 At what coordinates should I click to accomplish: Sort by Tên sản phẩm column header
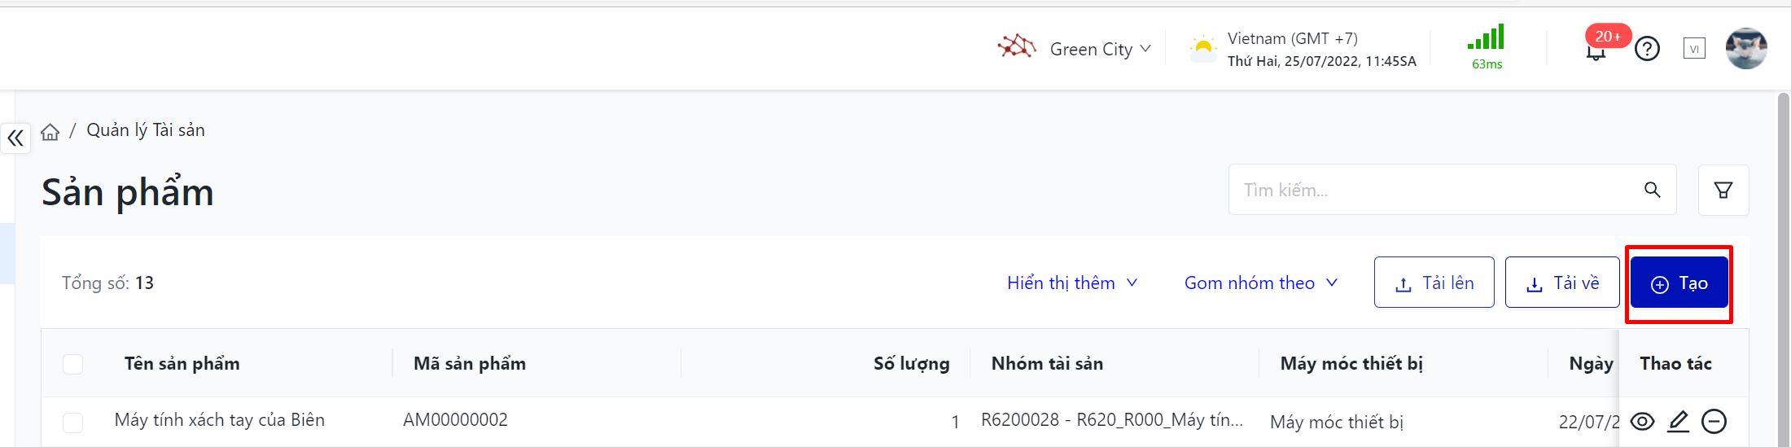182,364
